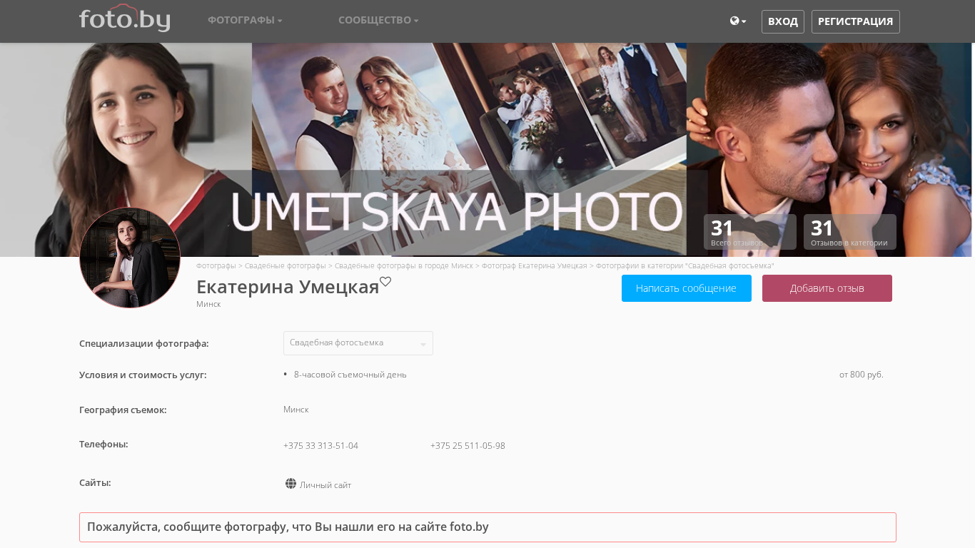Go to Фотографы breadcrumb
Screen dimensions: 975x548
pyautogui.click(x=216, y=265)
